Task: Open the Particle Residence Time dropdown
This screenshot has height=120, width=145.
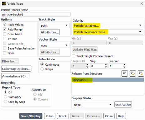Action: click(108, 32)
